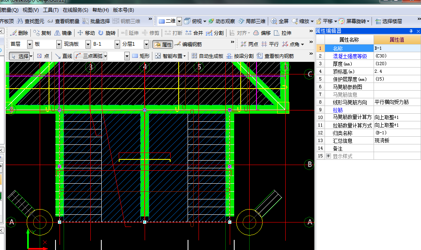The height and width of the screenshot is (250, 421).
Task: Switch to 动态观察 dynamic orbit view
Action: tap(222, 21)
